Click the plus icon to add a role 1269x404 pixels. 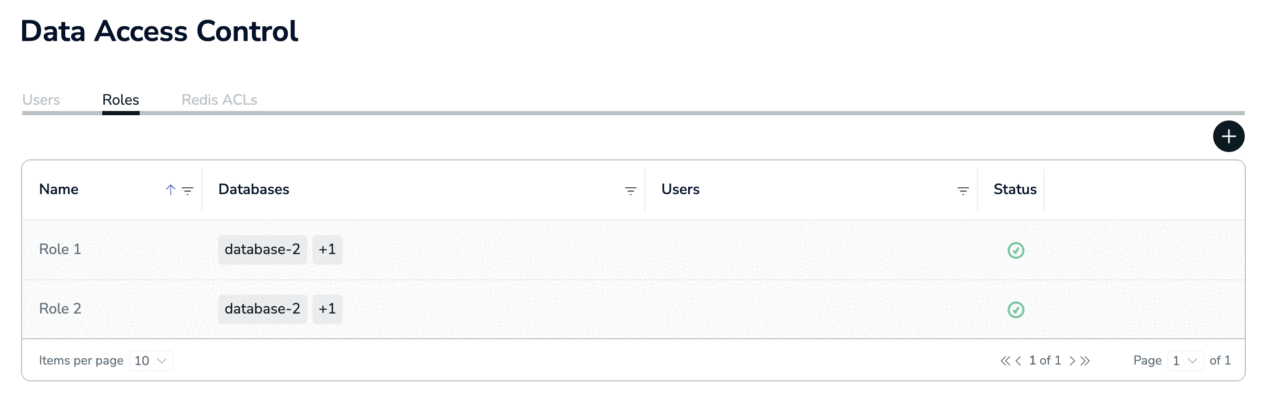1228,137
